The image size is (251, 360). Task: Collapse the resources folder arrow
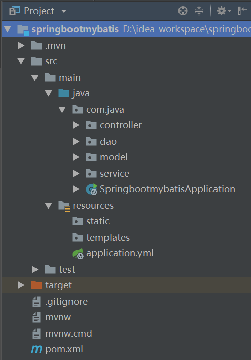click(49, 206)
